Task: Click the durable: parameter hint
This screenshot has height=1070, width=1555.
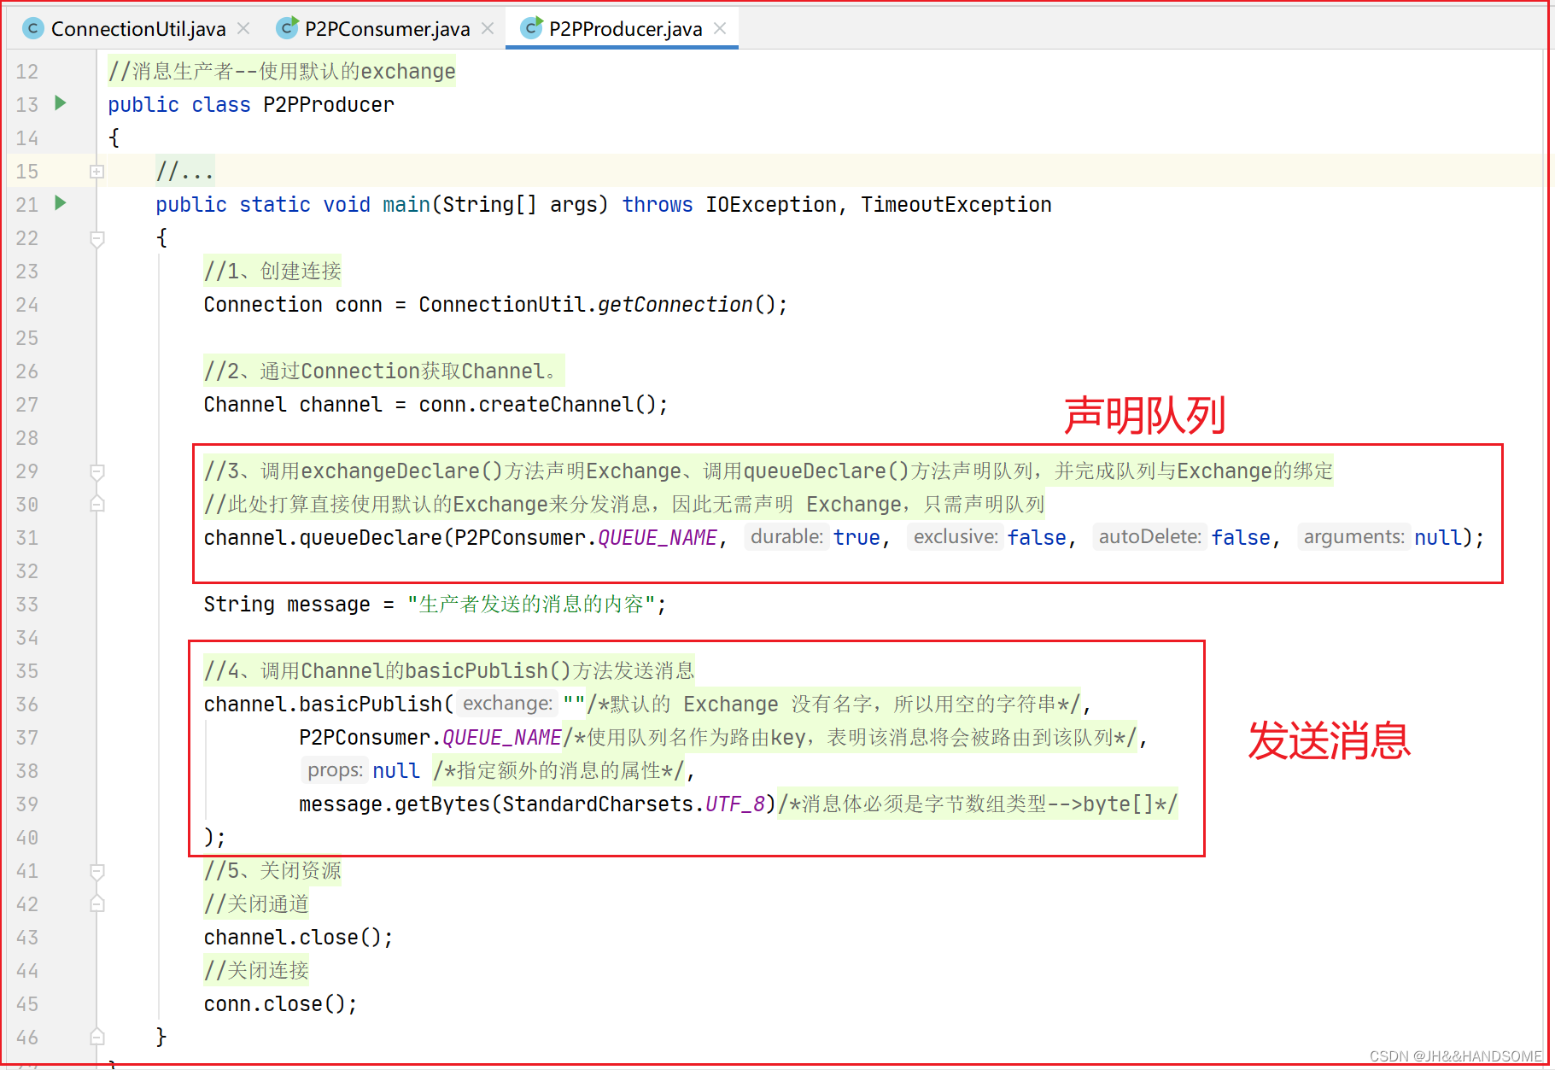Action: click(x=786, y=537)
